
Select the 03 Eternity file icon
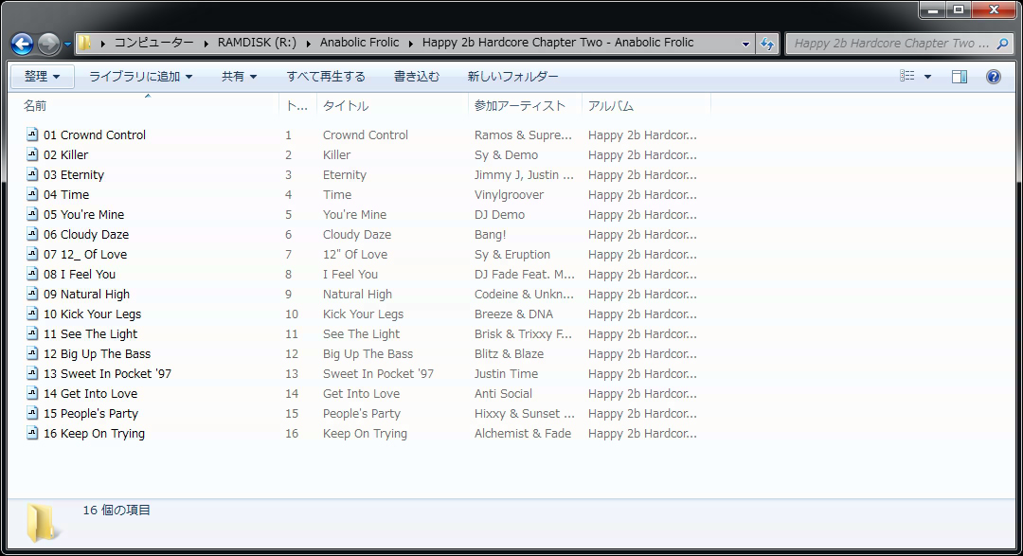click(x=32, y=174)
